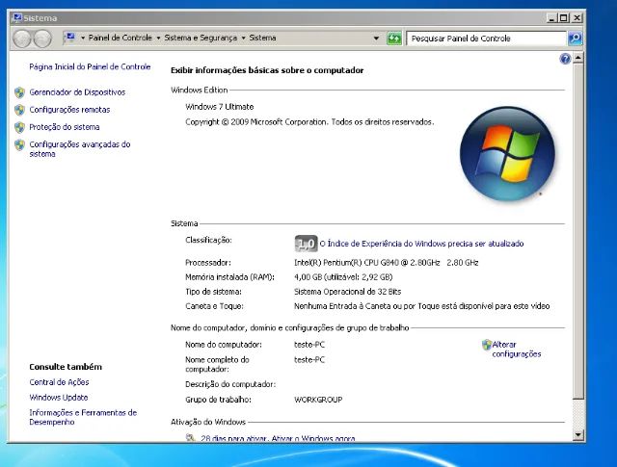617x467 pixels.
Task: Click the scrollbar up arrow
Action: [578, 58]
